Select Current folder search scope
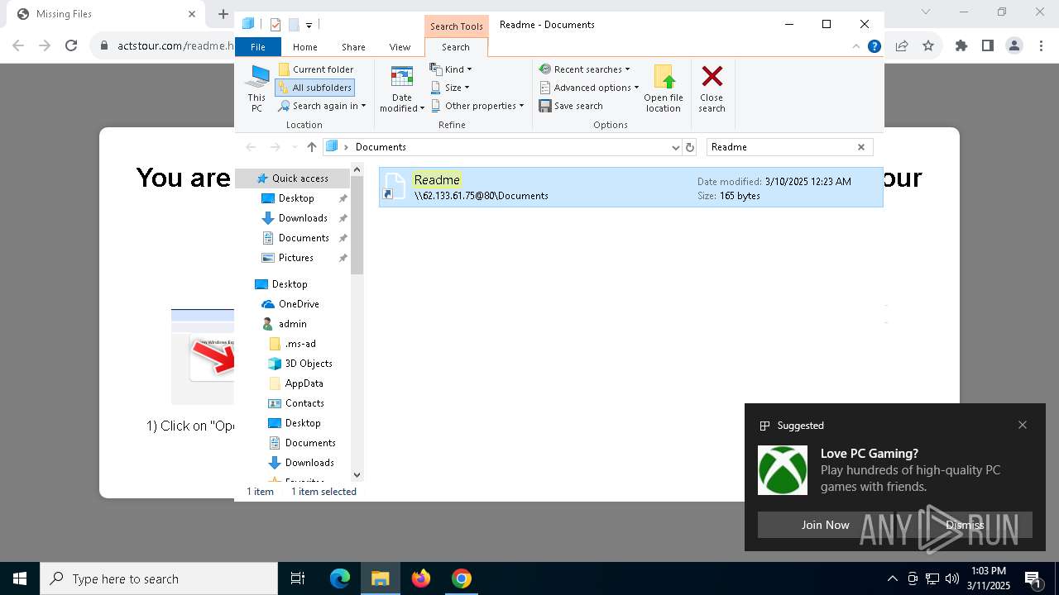1059x595 pixels. tap(316, 69)
